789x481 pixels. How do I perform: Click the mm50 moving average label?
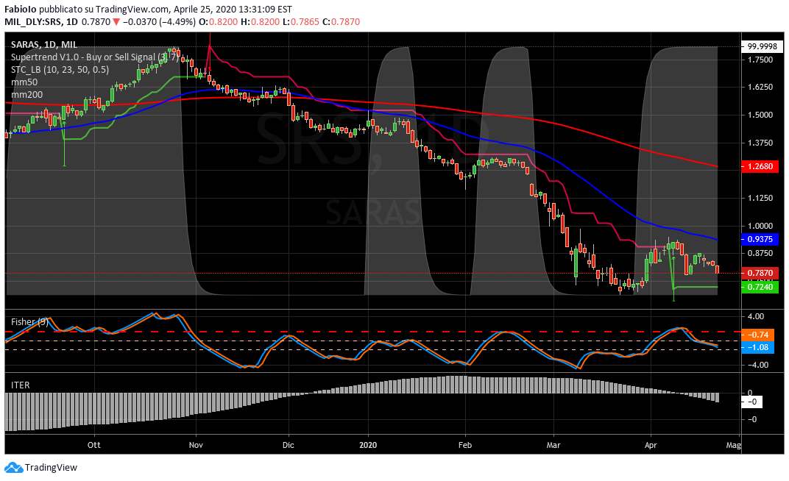pos(24,82)
